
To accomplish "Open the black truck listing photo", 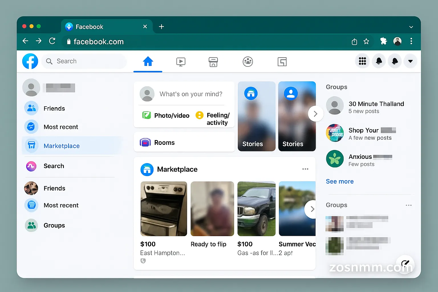I will 256,209.
